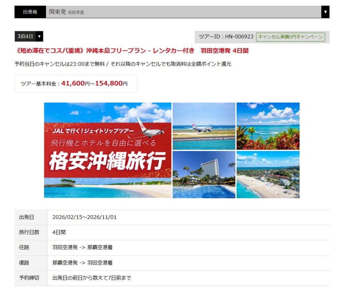Screen dimensions: 344x291
Task: Expand the 3泊4日 duration dropdown
Action: [29, 36]
